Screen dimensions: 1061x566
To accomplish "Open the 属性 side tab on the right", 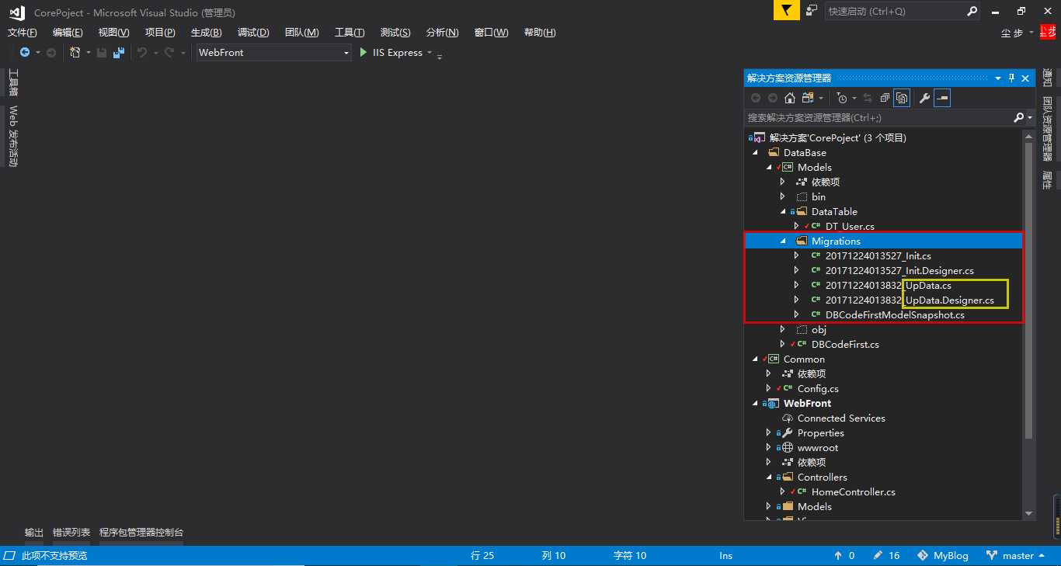I will (1047, 180).
